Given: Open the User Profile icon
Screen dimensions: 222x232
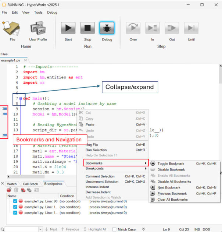Looking at the screenshot, I should coord(38,28).
